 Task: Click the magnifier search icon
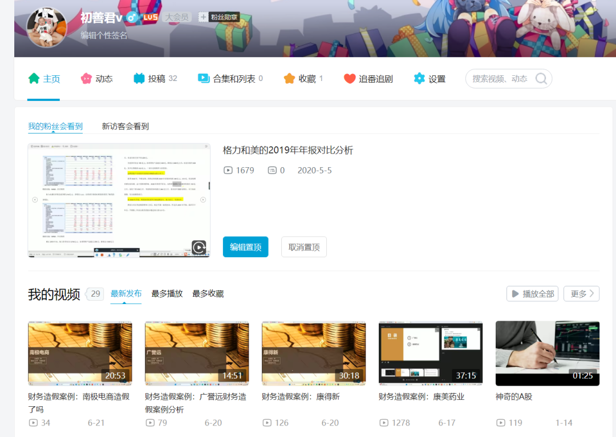(x=541, y=79)
